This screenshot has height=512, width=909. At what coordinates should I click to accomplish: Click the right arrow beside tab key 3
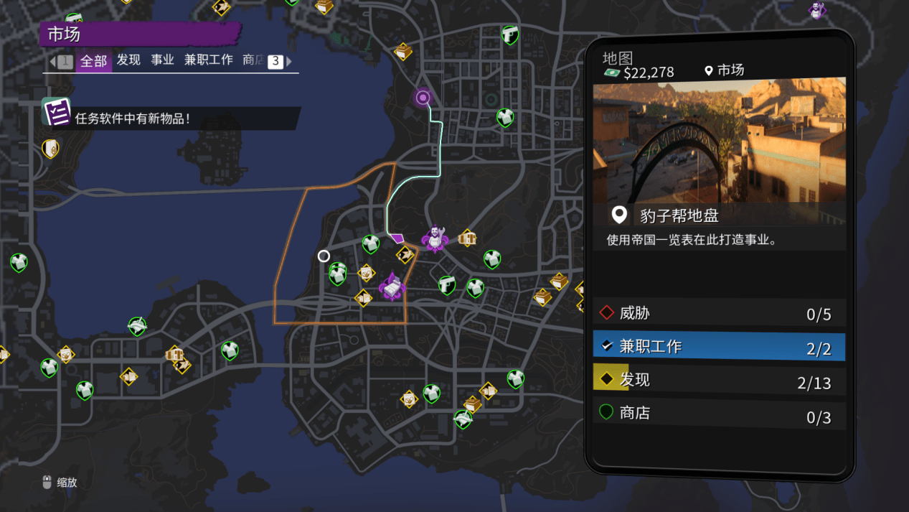point(289,62)
